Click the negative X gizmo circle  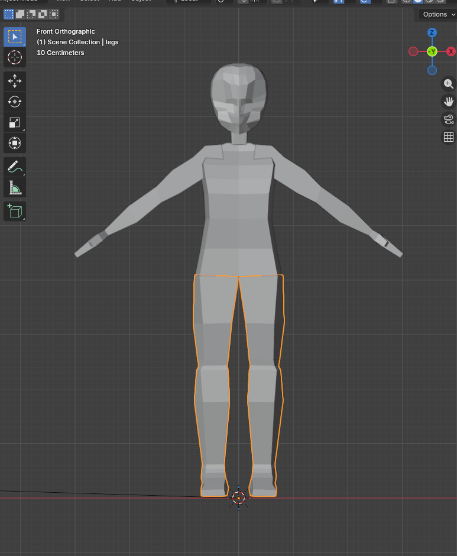(x=413, y=51)
